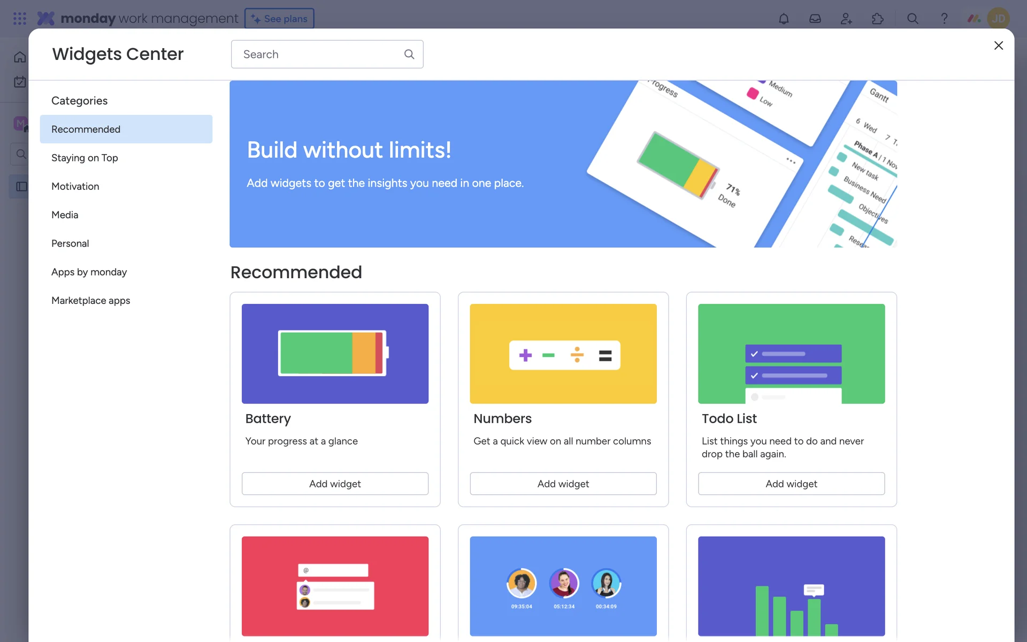This screenshot has width=1027, height=642.
Task: Click the invite members icon
Action: click(x=846, y=19)
